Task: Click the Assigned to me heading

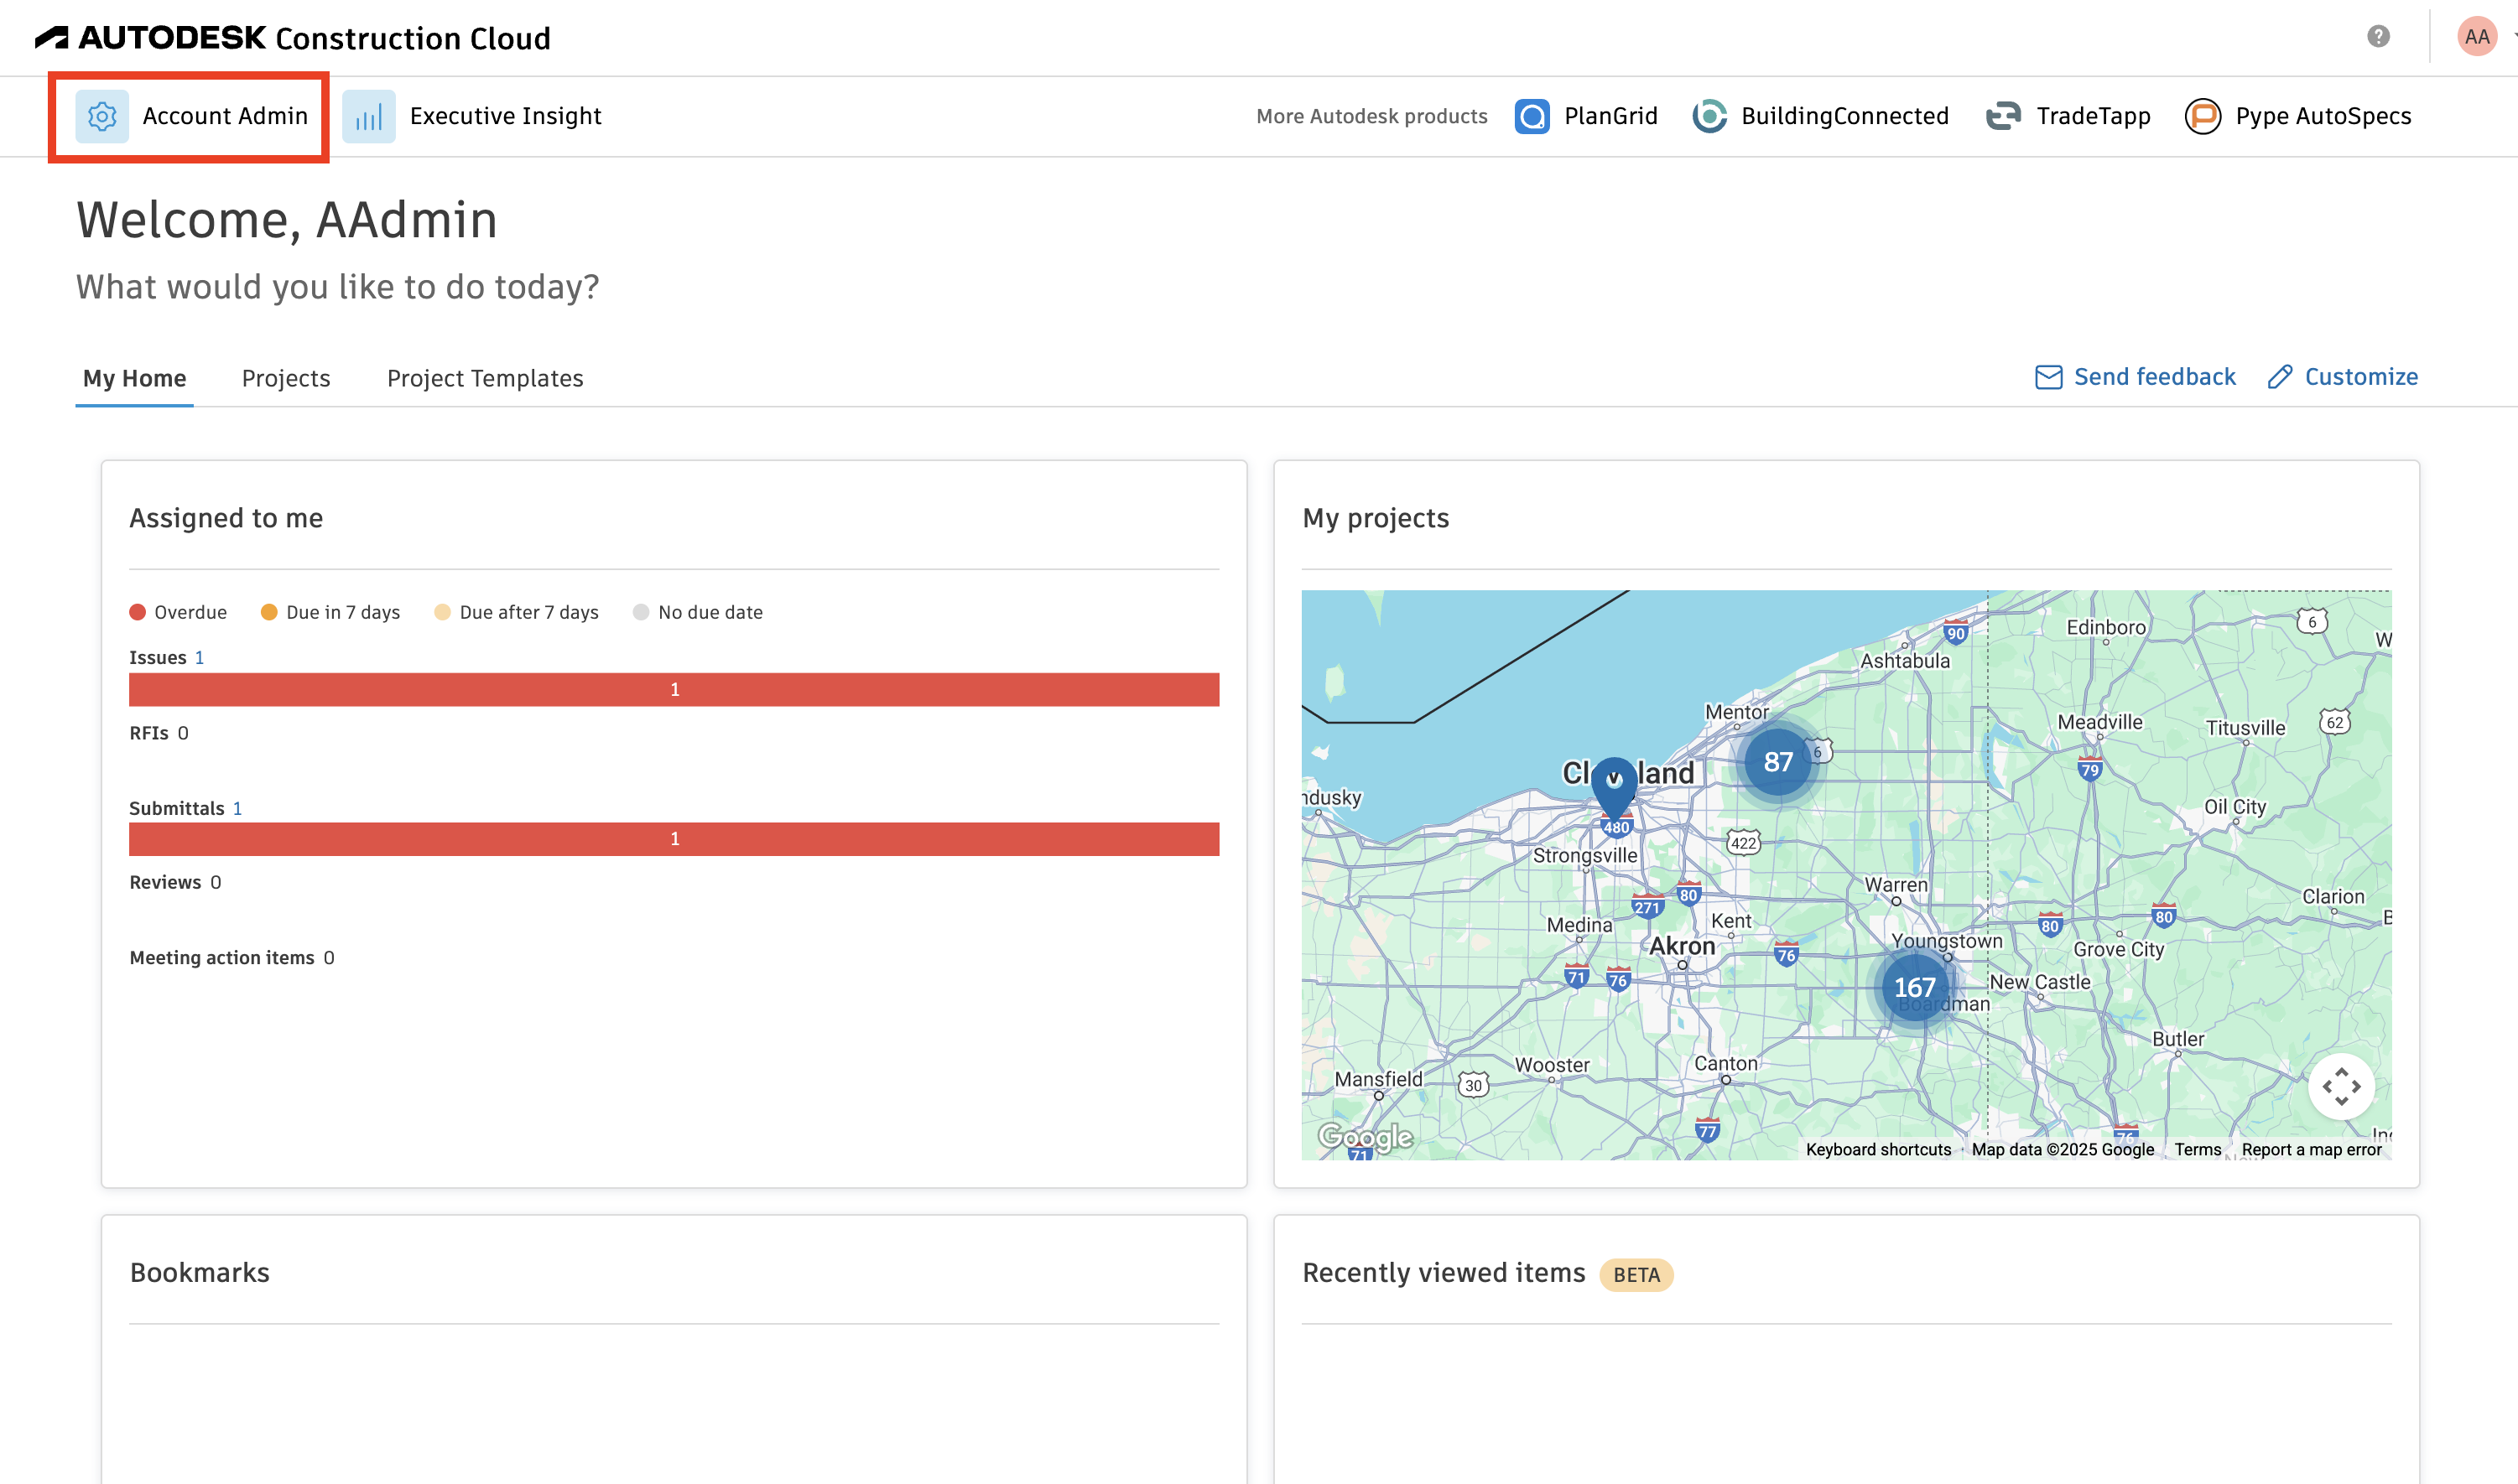Action: pyautogui.click(x=226, y=518)
